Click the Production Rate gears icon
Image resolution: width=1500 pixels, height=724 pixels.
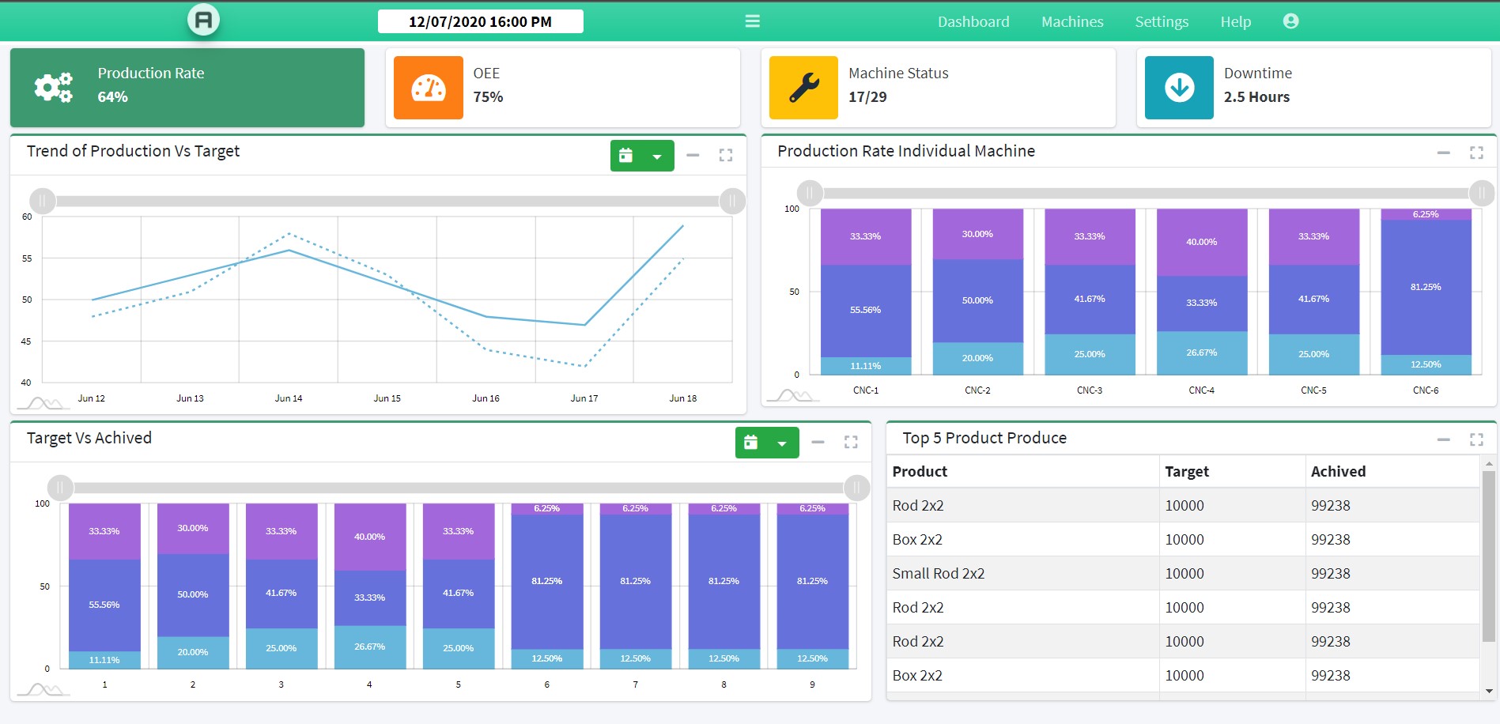pyautogui.click(x=54, y=88)
